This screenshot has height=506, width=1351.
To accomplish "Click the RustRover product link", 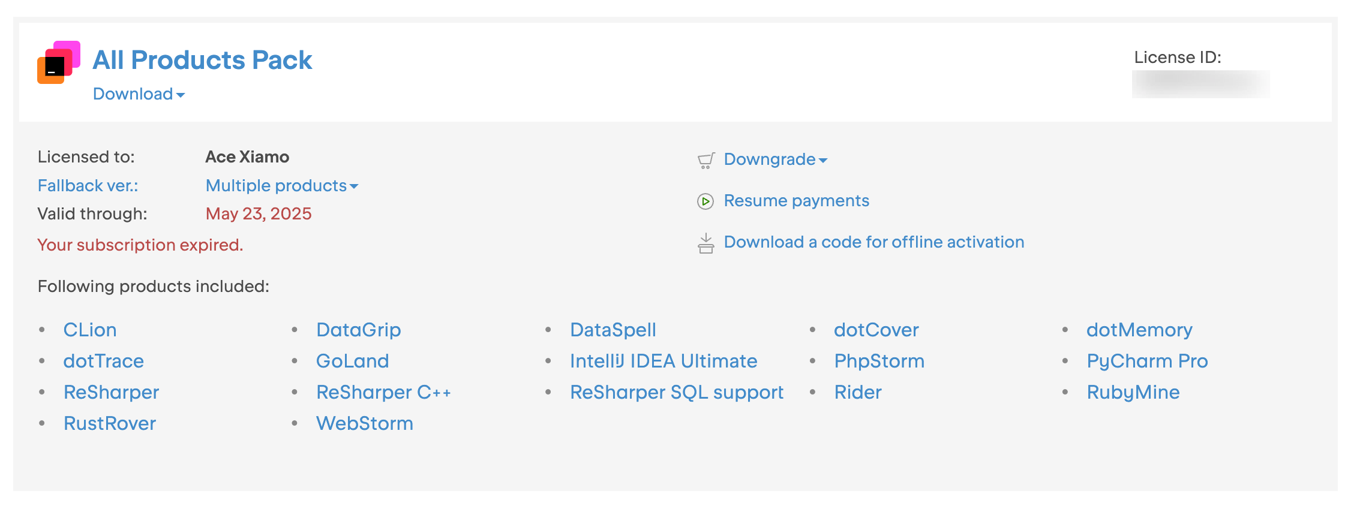I will (x=110, y=423).
